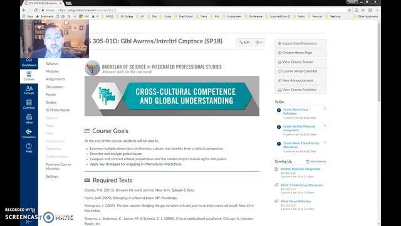Open Commons in the global navigation
This screenshot has height=226, width=401.
coord(29,134)
